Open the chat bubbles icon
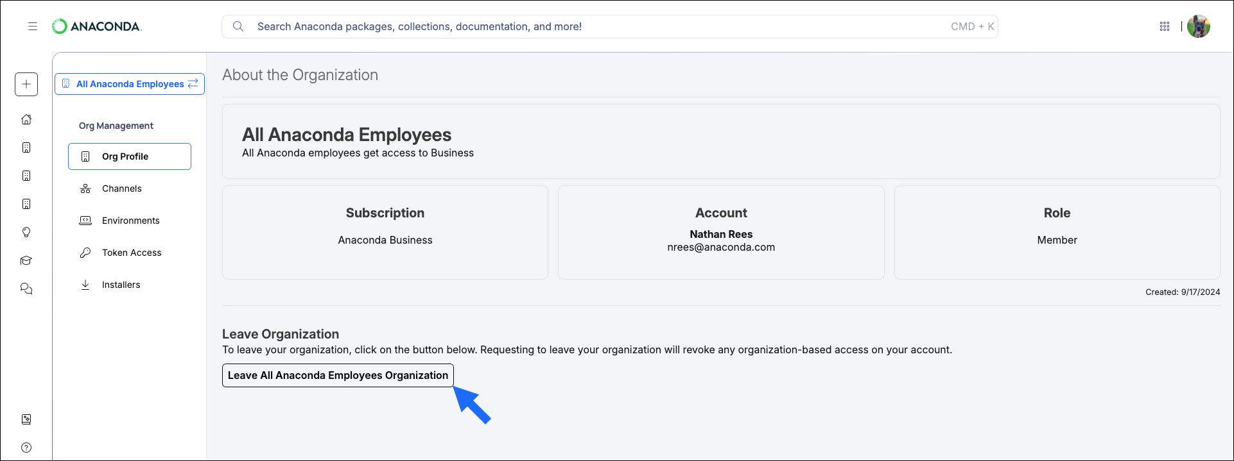This screenshot has width=1234, height=461. point(26,289)
